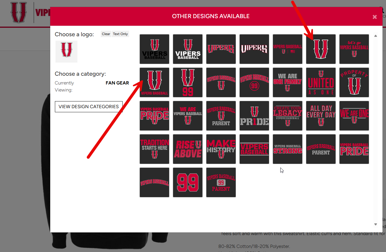Choose the Vipers Baseball Strong design
Image resolution: width=386 pixels, height=252 pixels.
pos(288,149)
